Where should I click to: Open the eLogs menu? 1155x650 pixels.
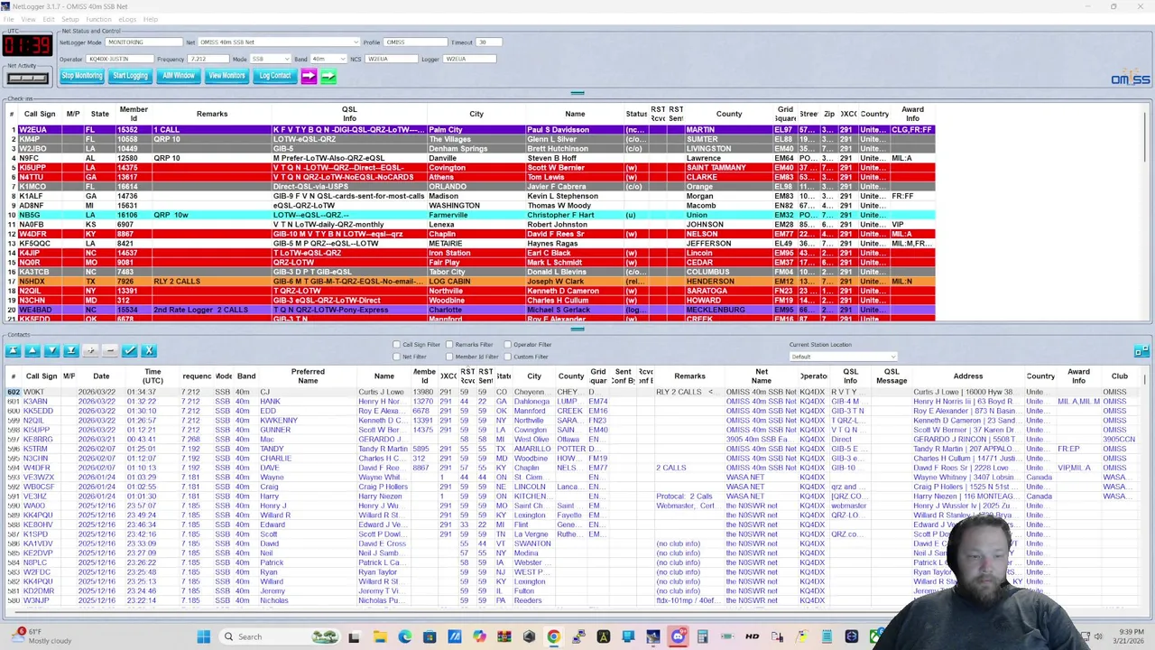point(127,19)
